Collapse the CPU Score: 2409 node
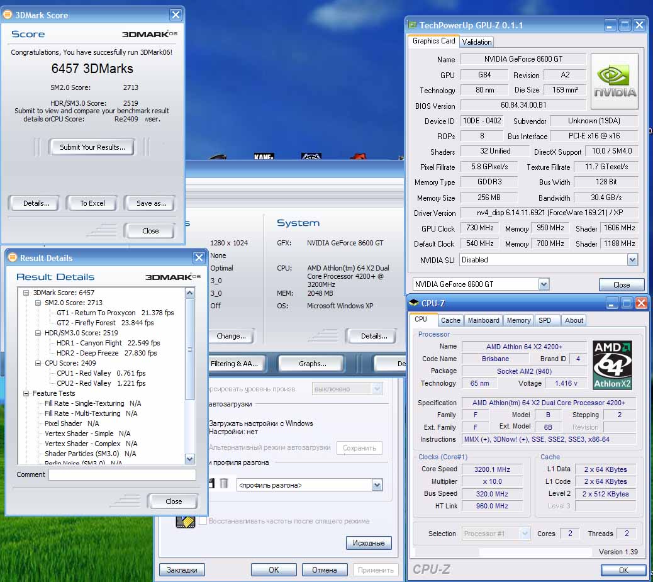This screenshot has width=653, height=582. tap(38, 363)
